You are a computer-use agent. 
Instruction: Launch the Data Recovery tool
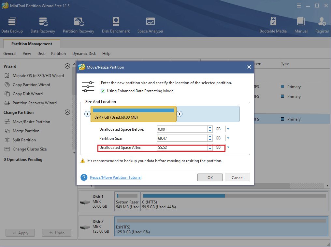43,25
